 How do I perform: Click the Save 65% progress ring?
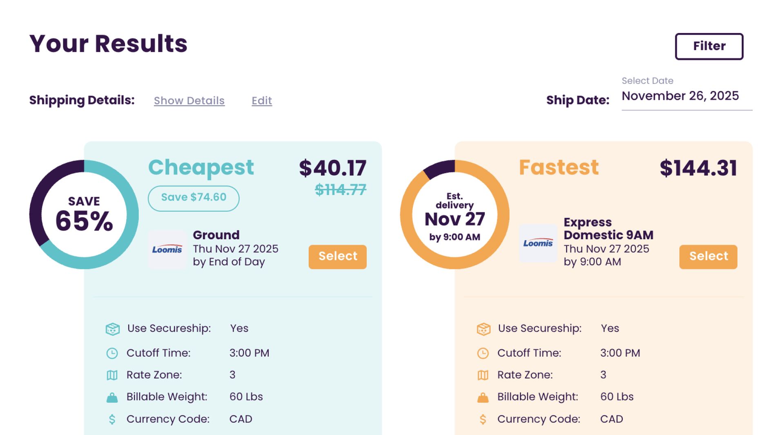pos(84,214)
